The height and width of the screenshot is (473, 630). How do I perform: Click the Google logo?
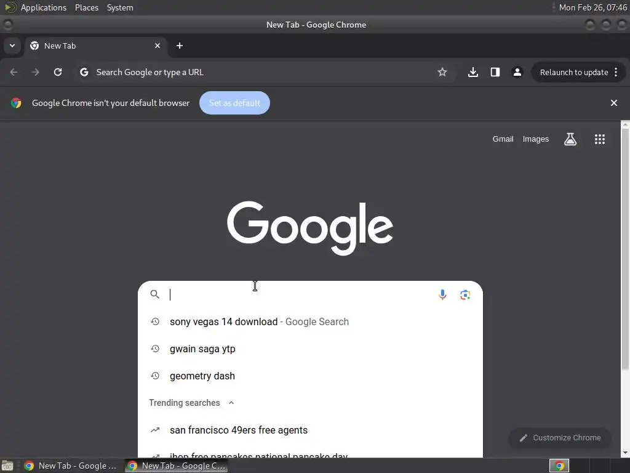point(310,228)
